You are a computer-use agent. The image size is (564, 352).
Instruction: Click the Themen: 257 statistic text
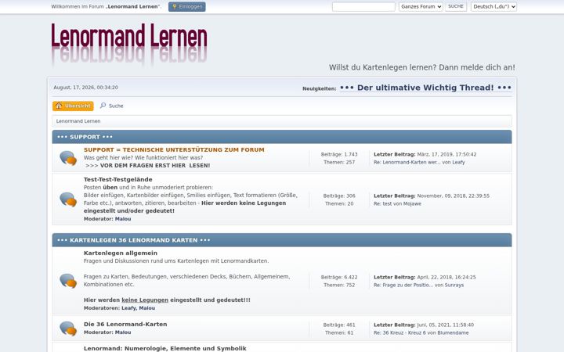(339, 163)
